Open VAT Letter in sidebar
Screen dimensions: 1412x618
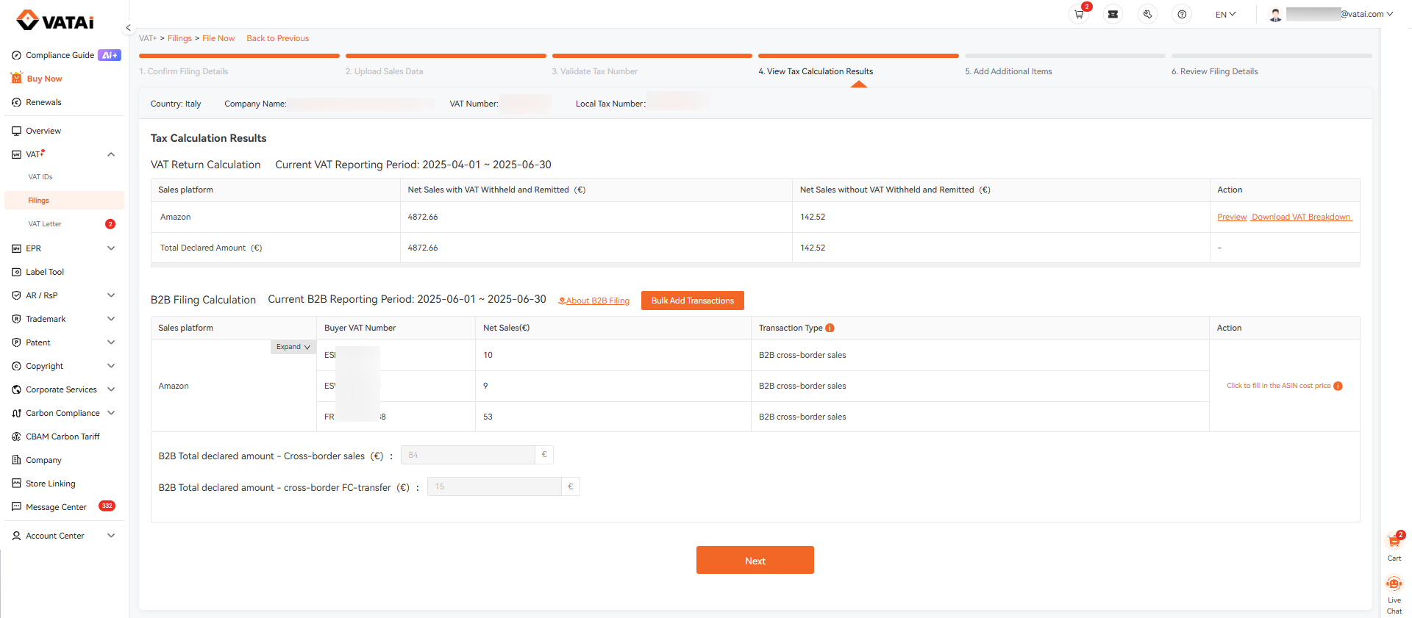pos(45,224)
